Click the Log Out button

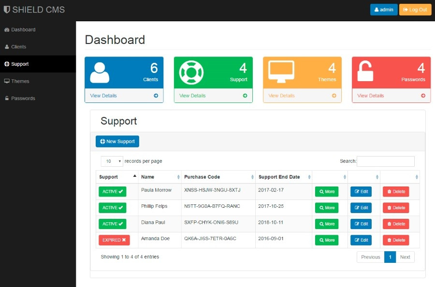click(x=415, y=10)
